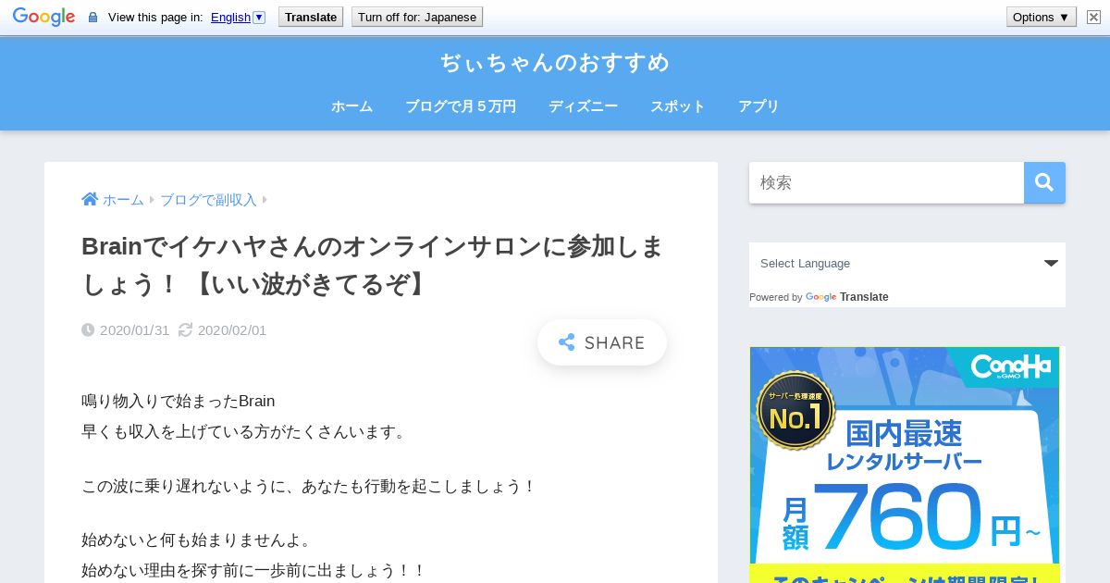Click the refresh icon beside update date
This screenshot has width=1110, height=583.
click(185, 329)
